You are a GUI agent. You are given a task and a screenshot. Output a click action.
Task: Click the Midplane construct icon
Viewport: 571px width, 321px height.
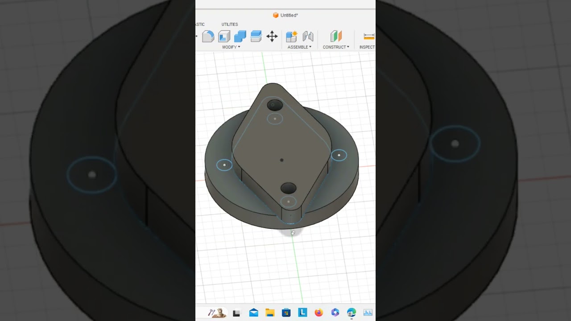point(336,36)
